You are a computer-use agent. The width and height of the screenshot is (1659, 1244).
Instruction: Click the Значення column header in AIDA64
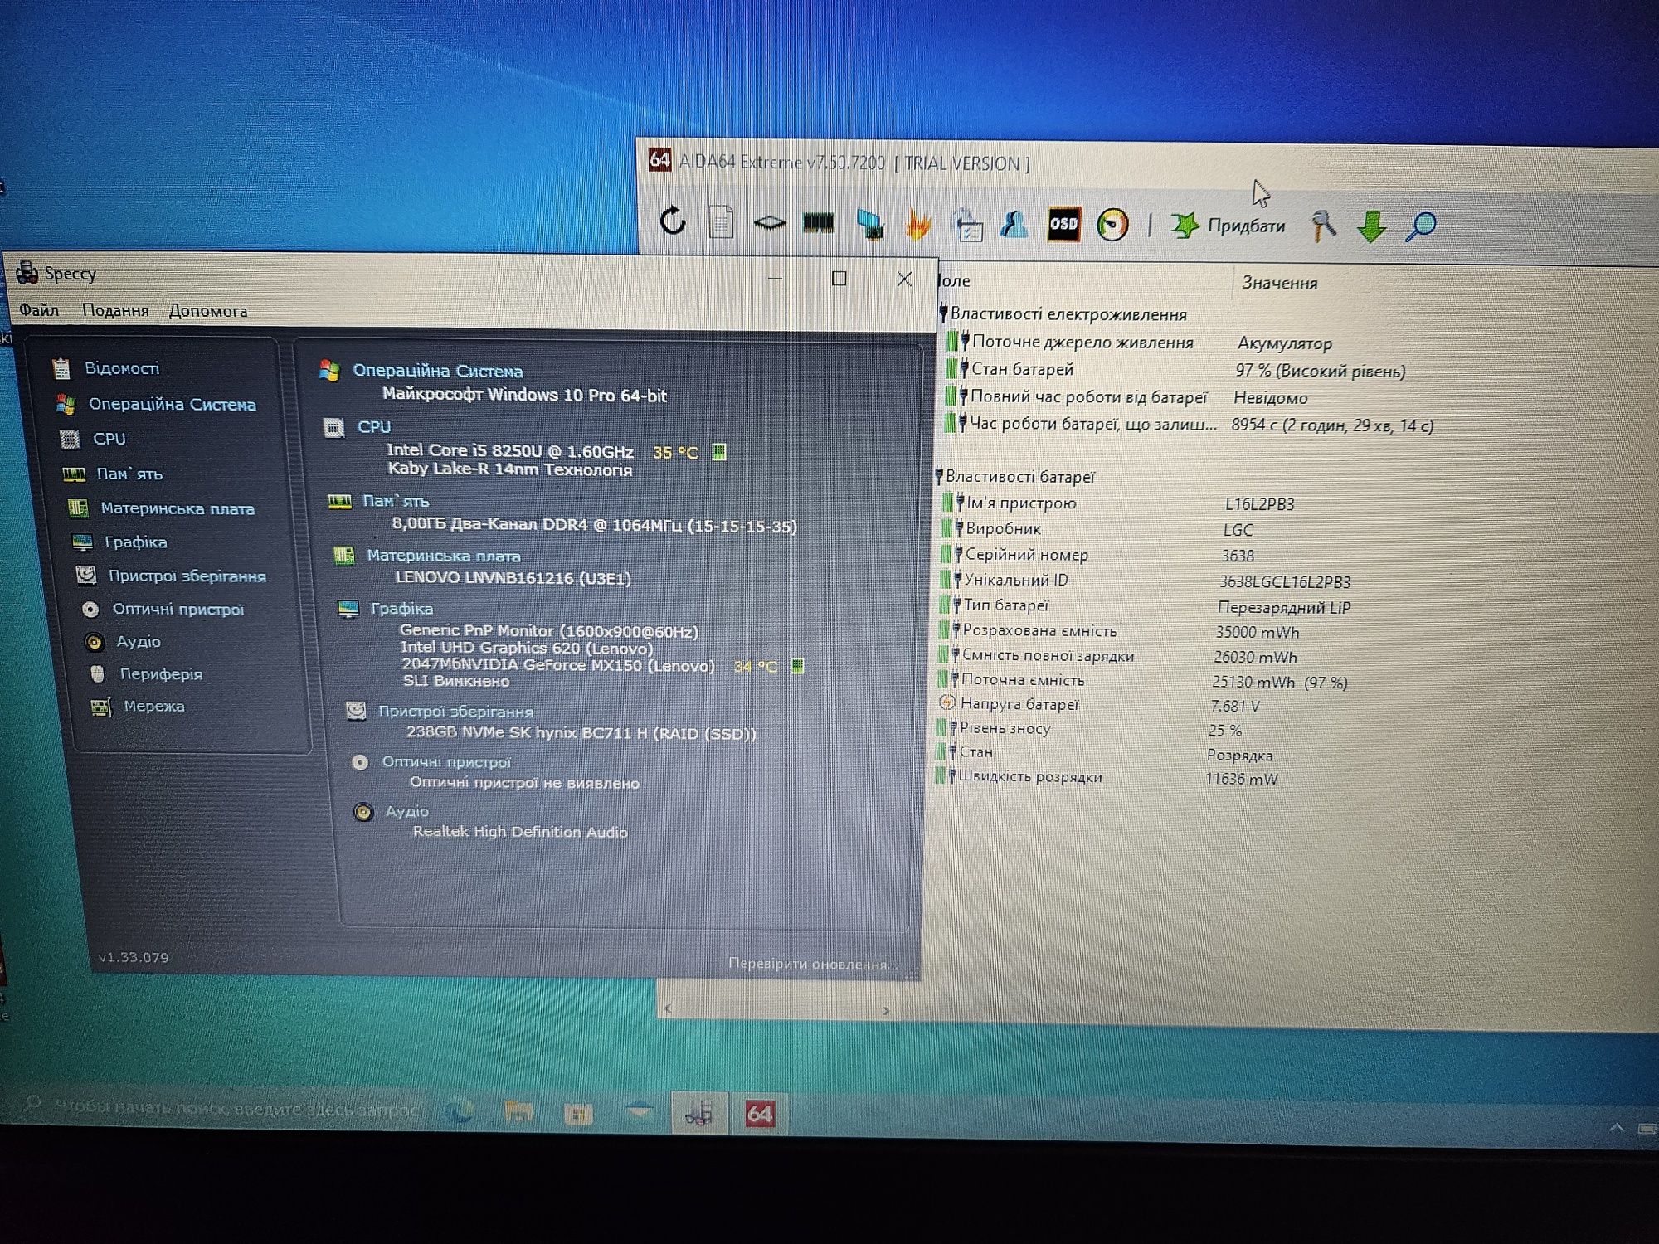pos(1279,283)
